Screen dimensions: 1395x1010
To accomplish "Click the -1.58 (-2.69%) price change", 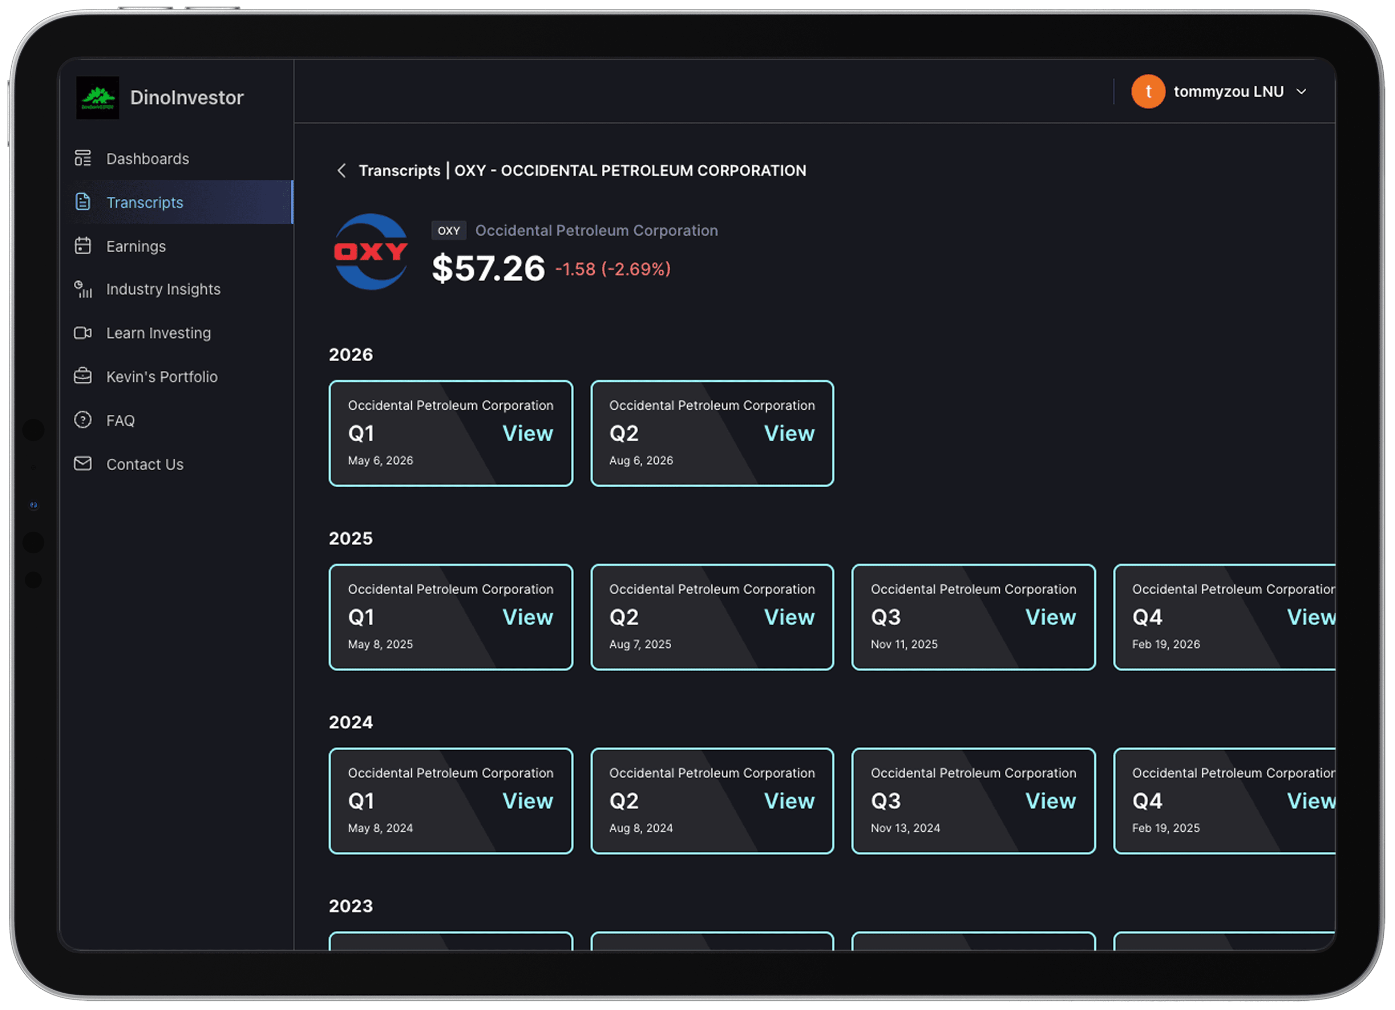I will click(x=612, y=269).
